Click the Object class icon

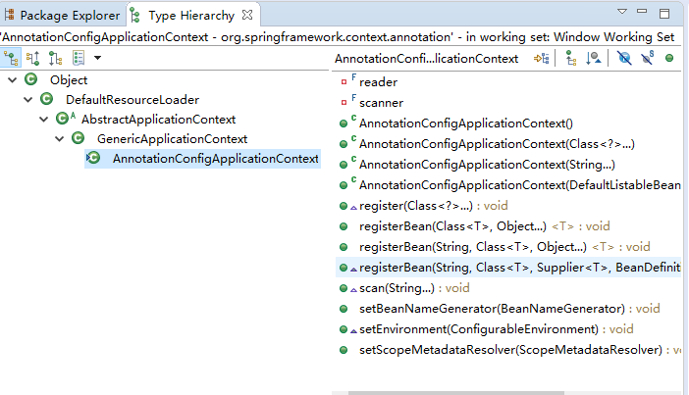tap(30, 79)
